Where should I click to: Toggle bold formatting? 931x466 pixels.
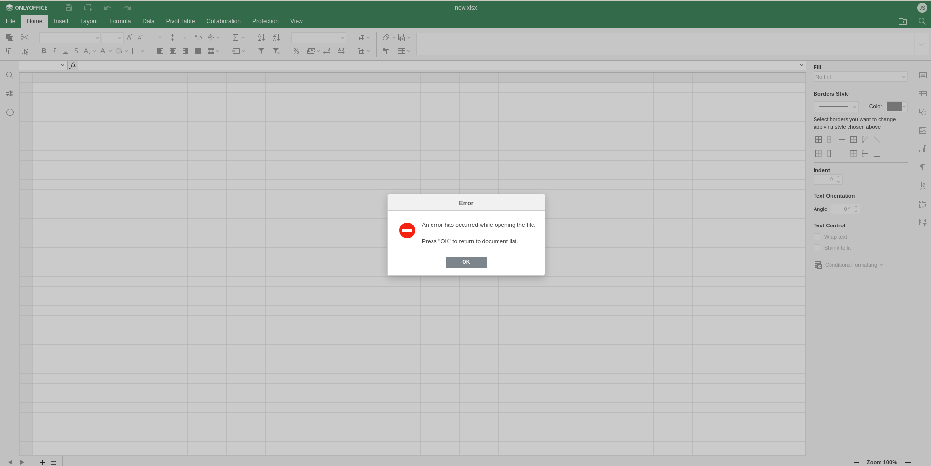point(43,51)
